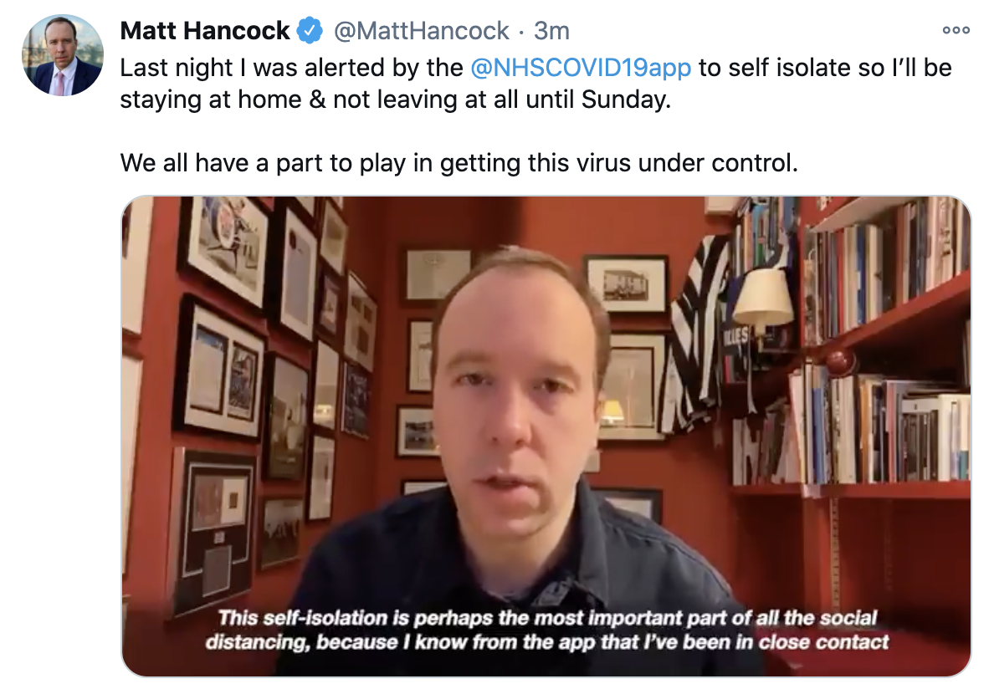Click the "staying at home" line of text
This screenshot has height=689, width=989.
(396, 100)
